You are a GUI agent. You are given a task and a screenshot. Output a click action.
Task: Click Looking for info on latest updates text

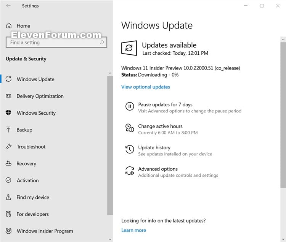coord(163,221)
